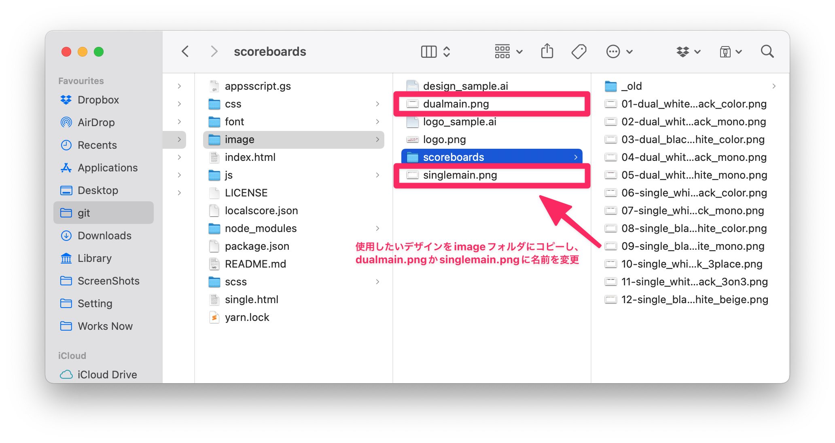Click the forward navigation arrow
This screenshot has width=835, height=443.
click(x=214, y=51)
